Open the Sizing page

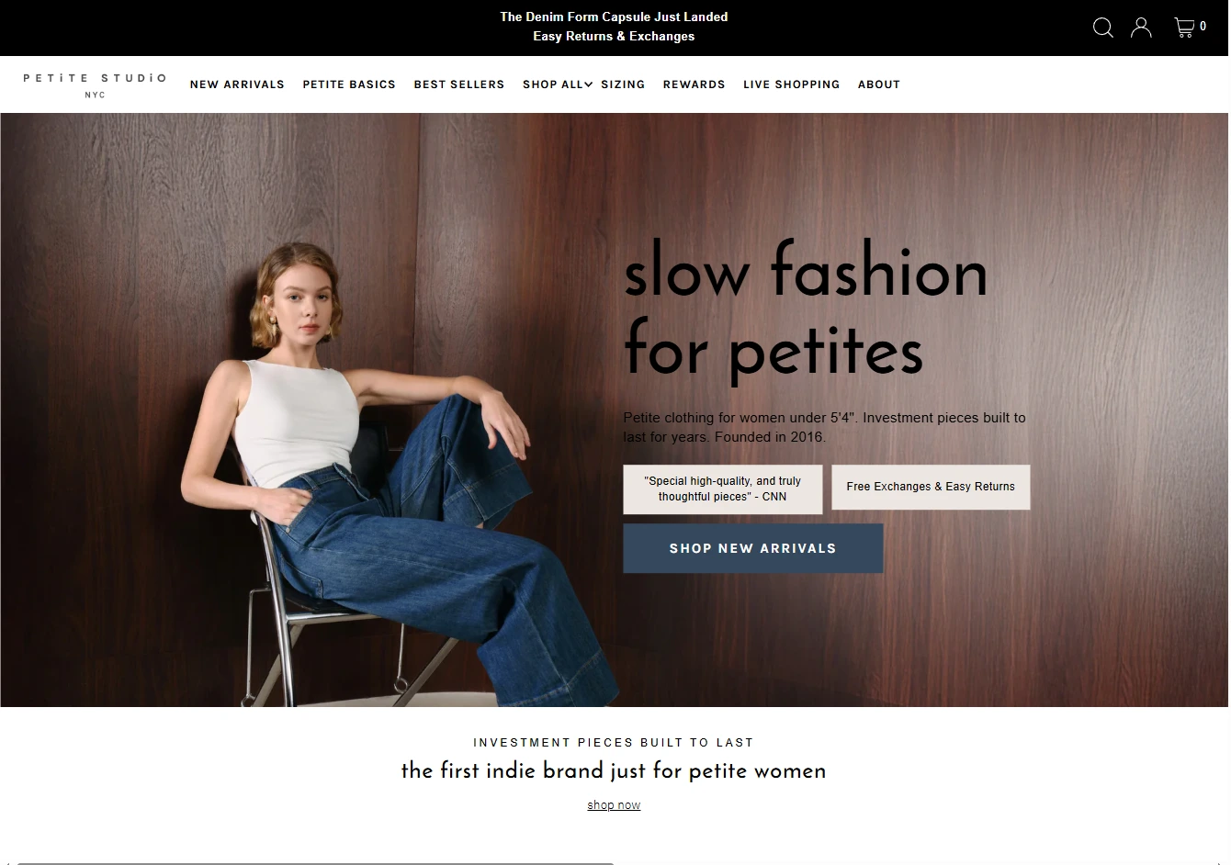[x=623, y=84]
